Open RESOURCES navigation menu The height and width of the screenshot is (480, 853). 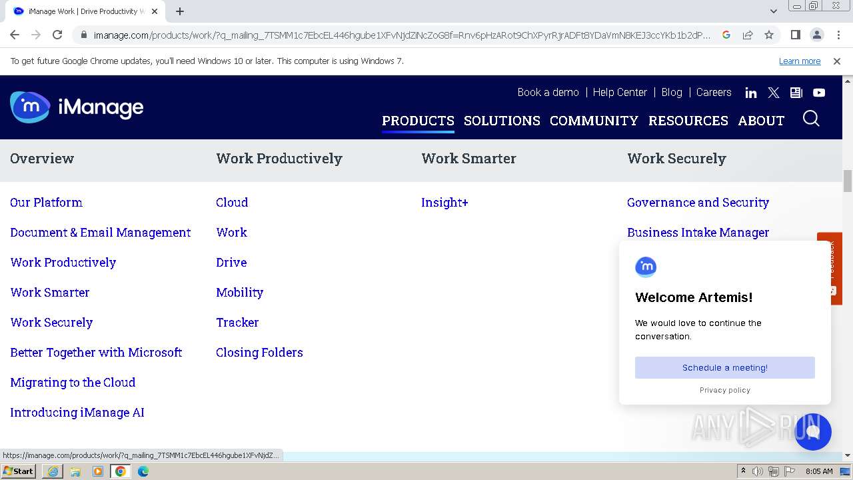[688, 121]
